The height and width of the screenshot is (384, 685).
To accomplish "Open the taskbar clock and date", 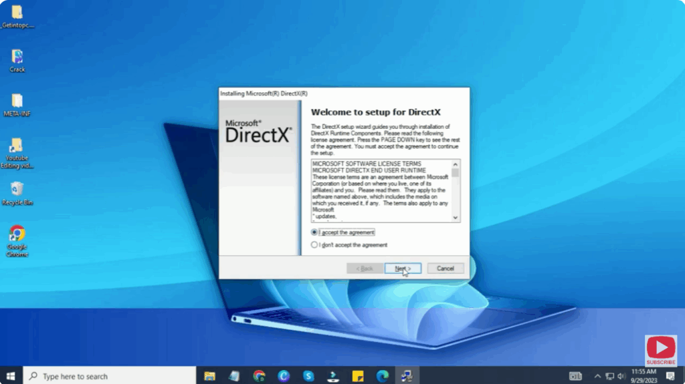I will [644, 376].
